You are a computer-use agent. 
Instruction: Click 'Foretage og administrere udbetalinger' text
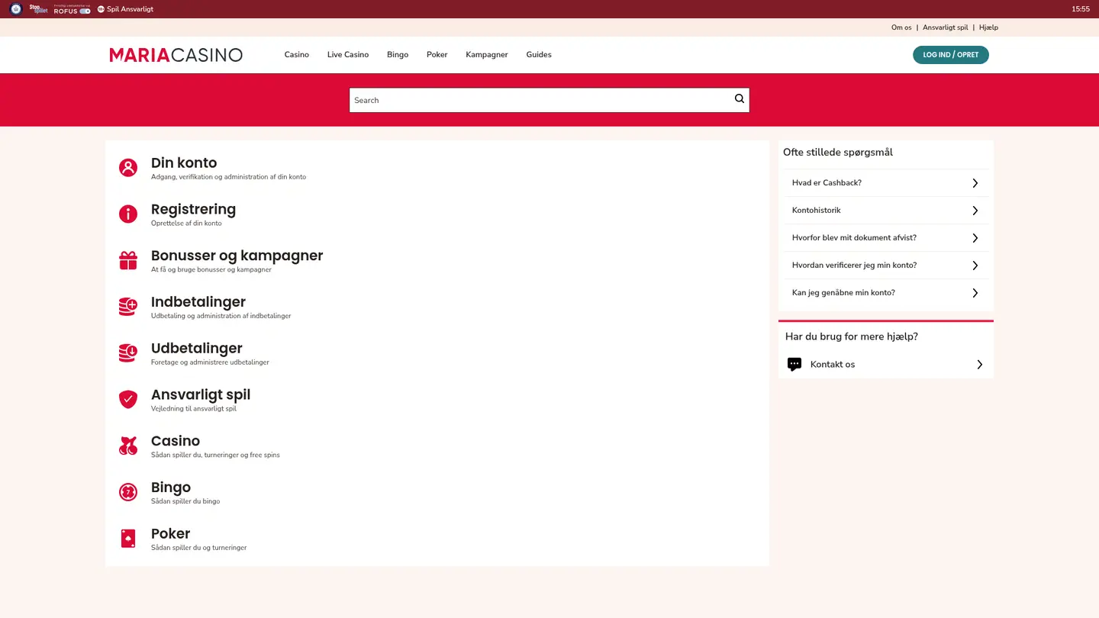pos(210,362)
